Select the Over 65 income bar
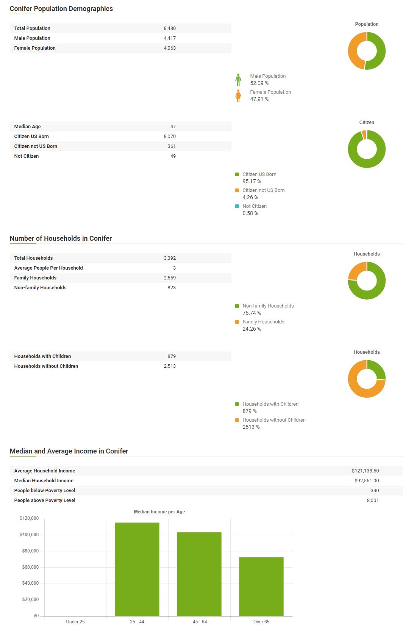 point(261,587)
